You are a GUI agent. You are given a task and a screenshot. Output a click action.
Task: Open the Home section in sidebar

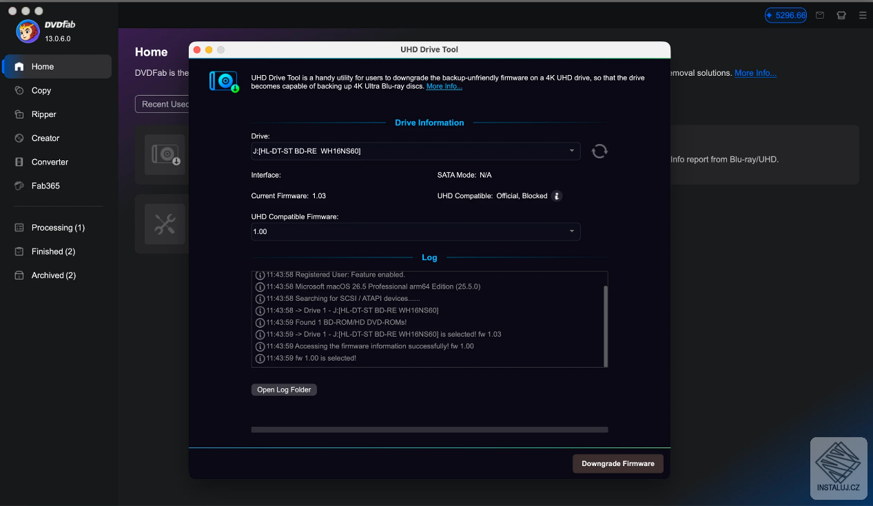pos(57,67)
